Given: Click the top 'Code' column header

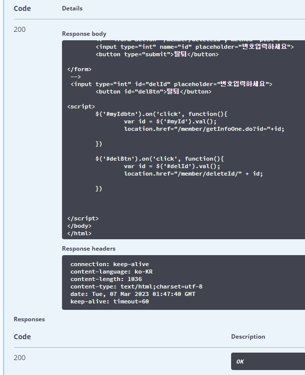Looking at the screenshot, I should click(22, 8).
